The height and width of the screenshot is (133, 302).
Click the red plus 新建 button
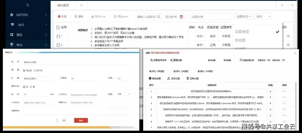pyautogui.click(x=62, y=17)
